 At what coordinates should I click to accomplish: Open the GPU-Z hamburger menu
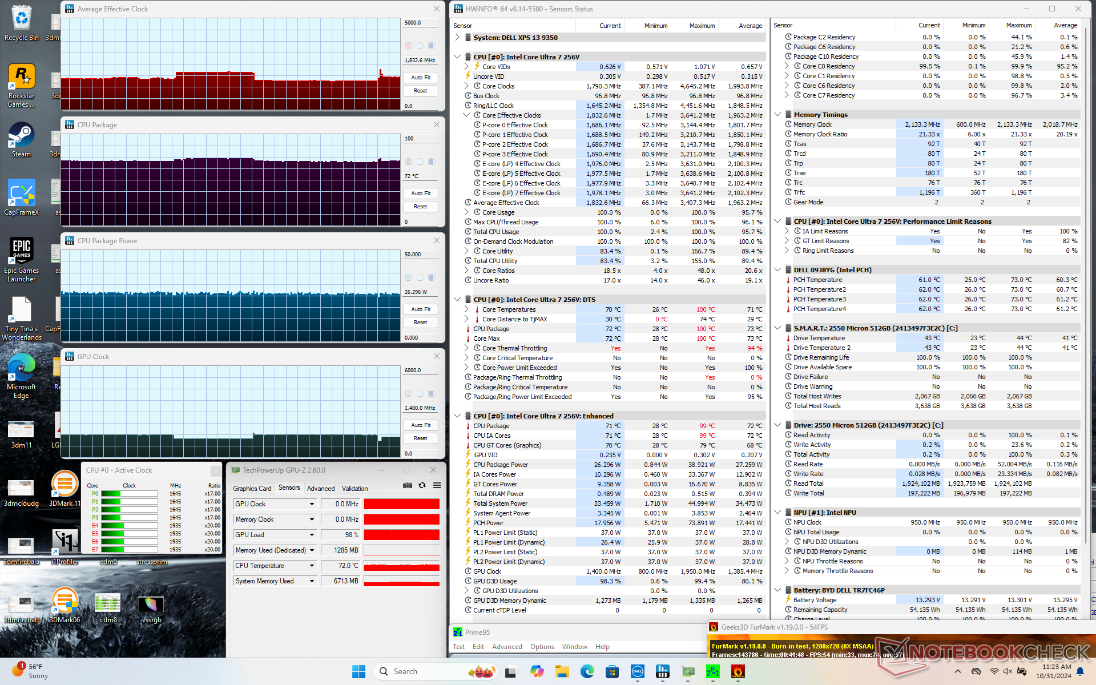(437, 485)
